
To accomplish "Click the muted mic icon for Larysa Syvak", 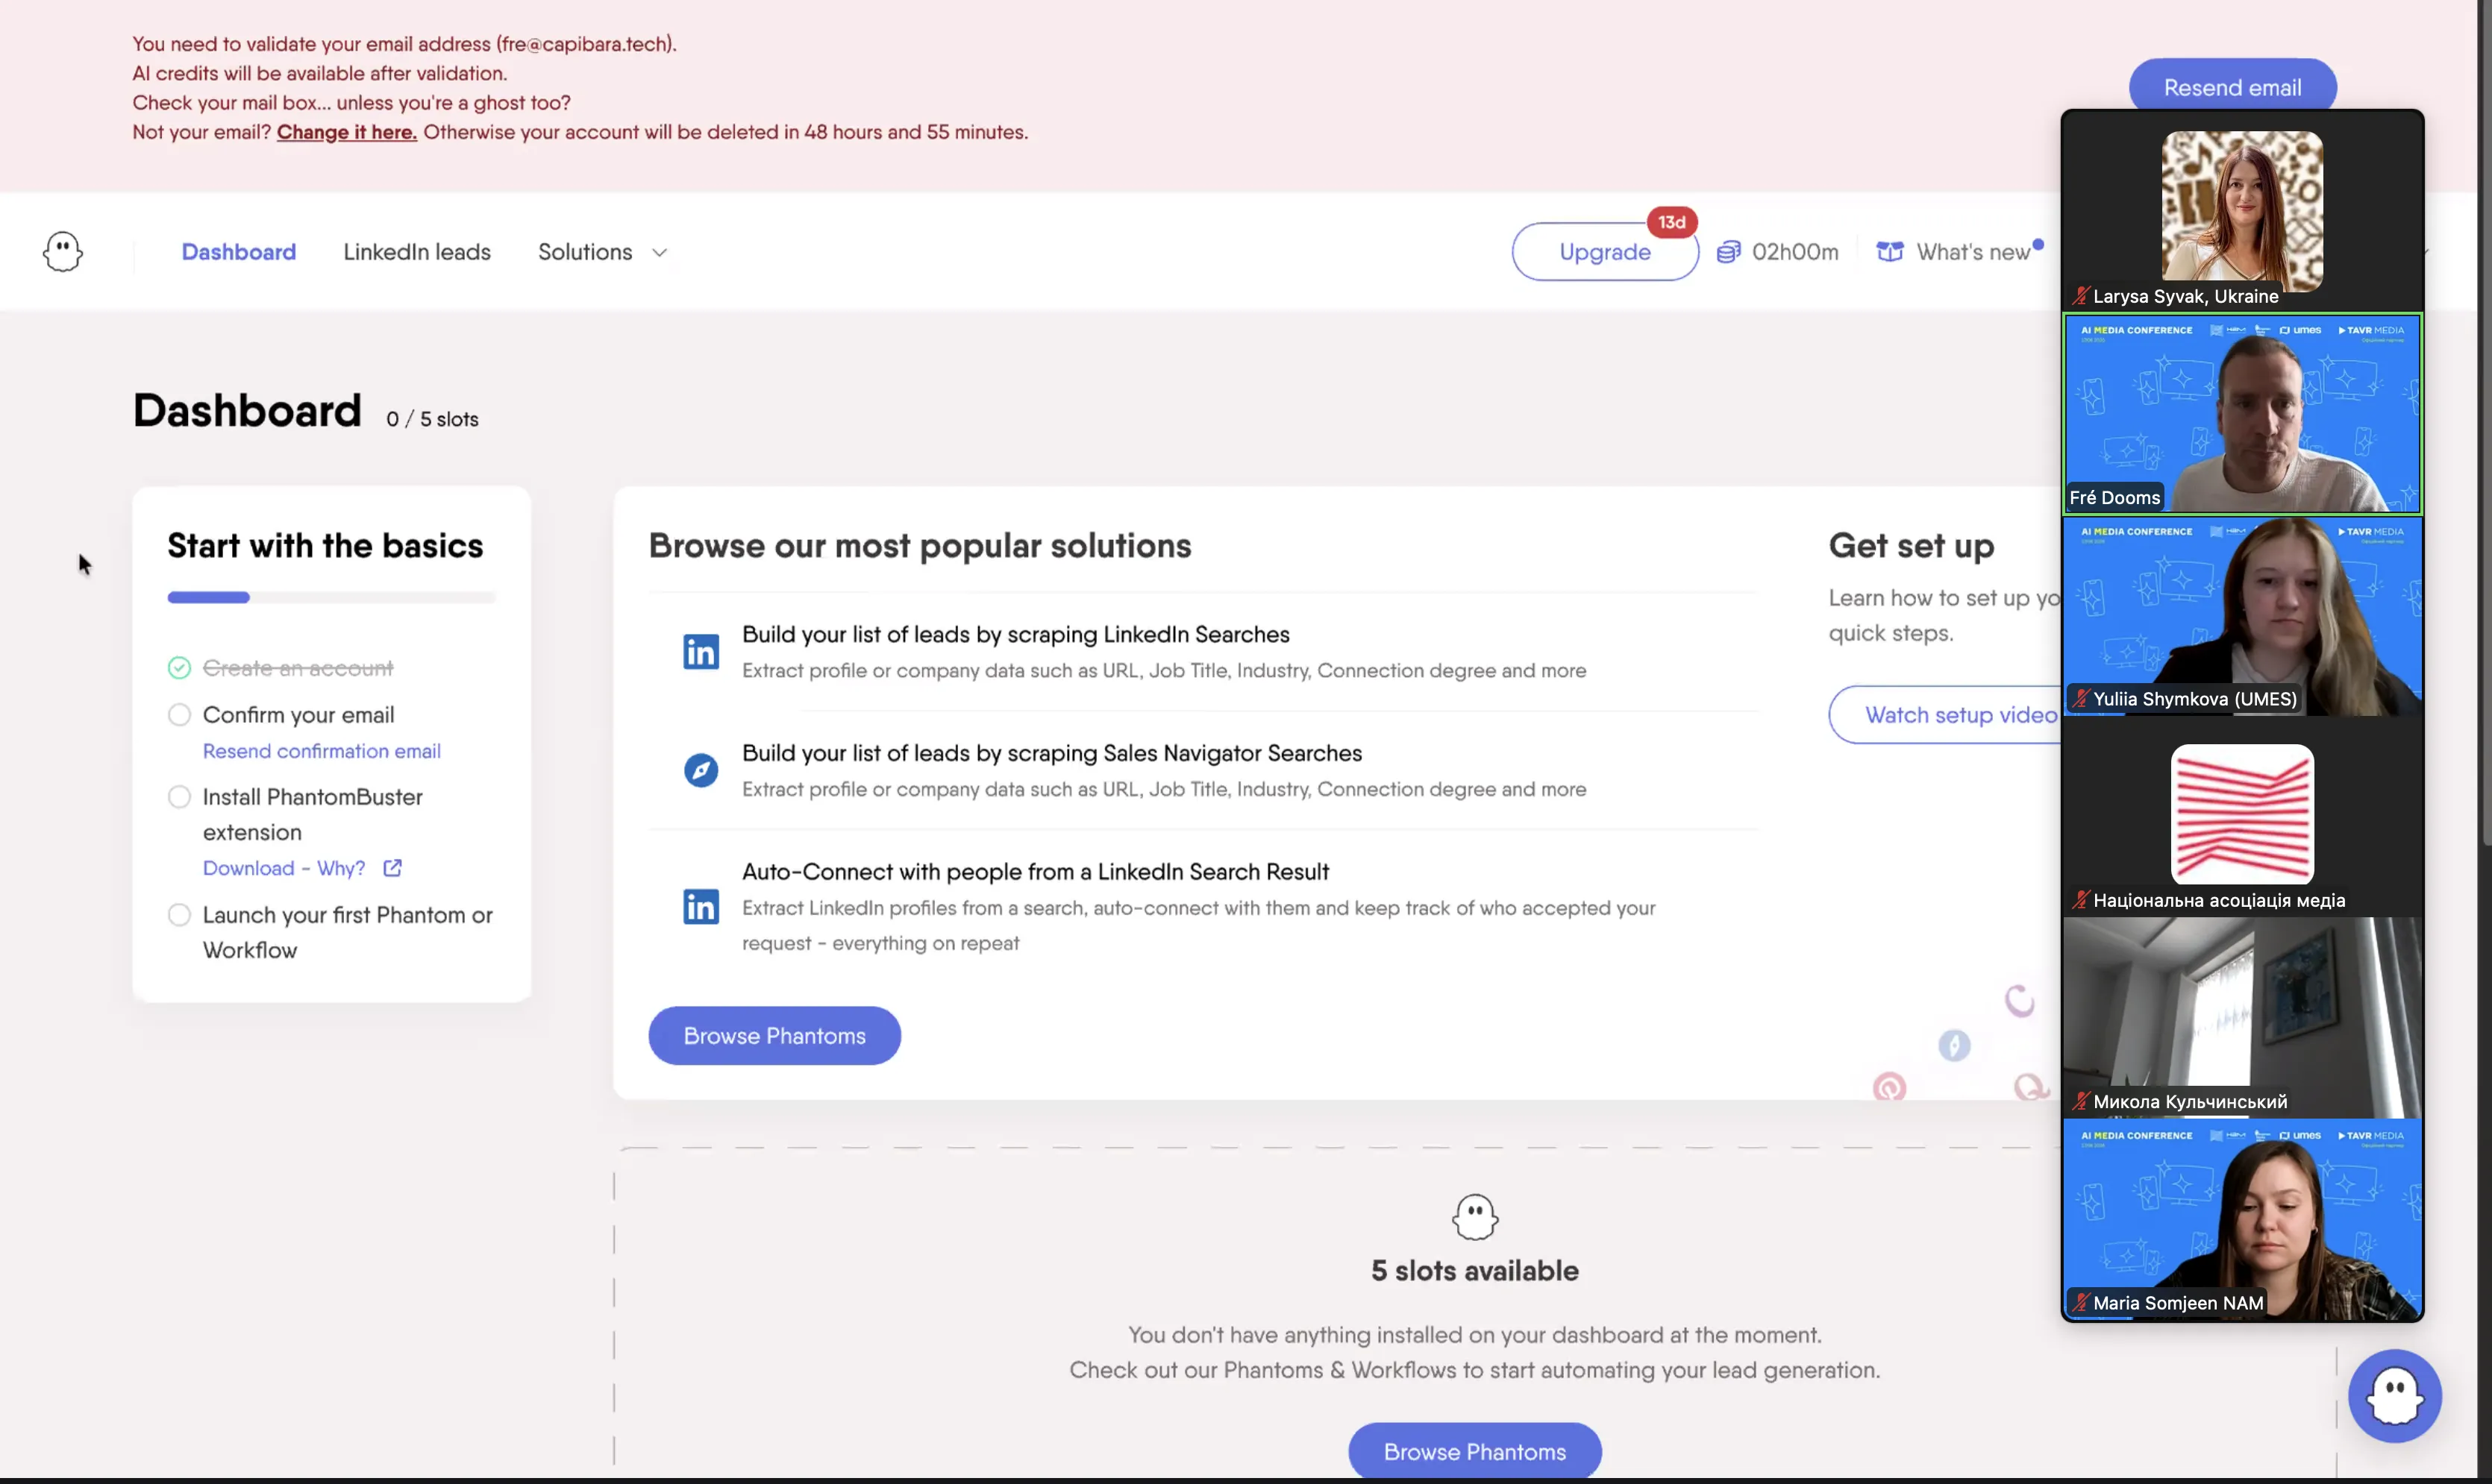I will 2081,296.
